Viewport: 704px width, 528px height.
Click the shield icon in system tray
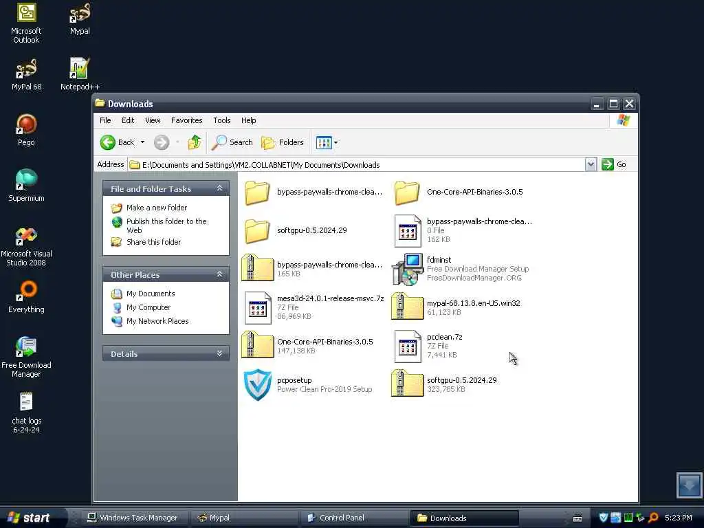tap(604, 518)
